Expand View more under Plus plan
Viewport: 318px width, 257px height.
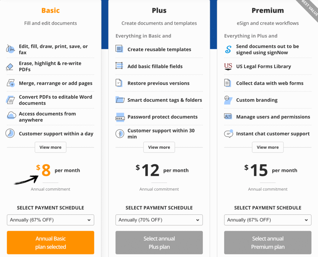(159, 147)
